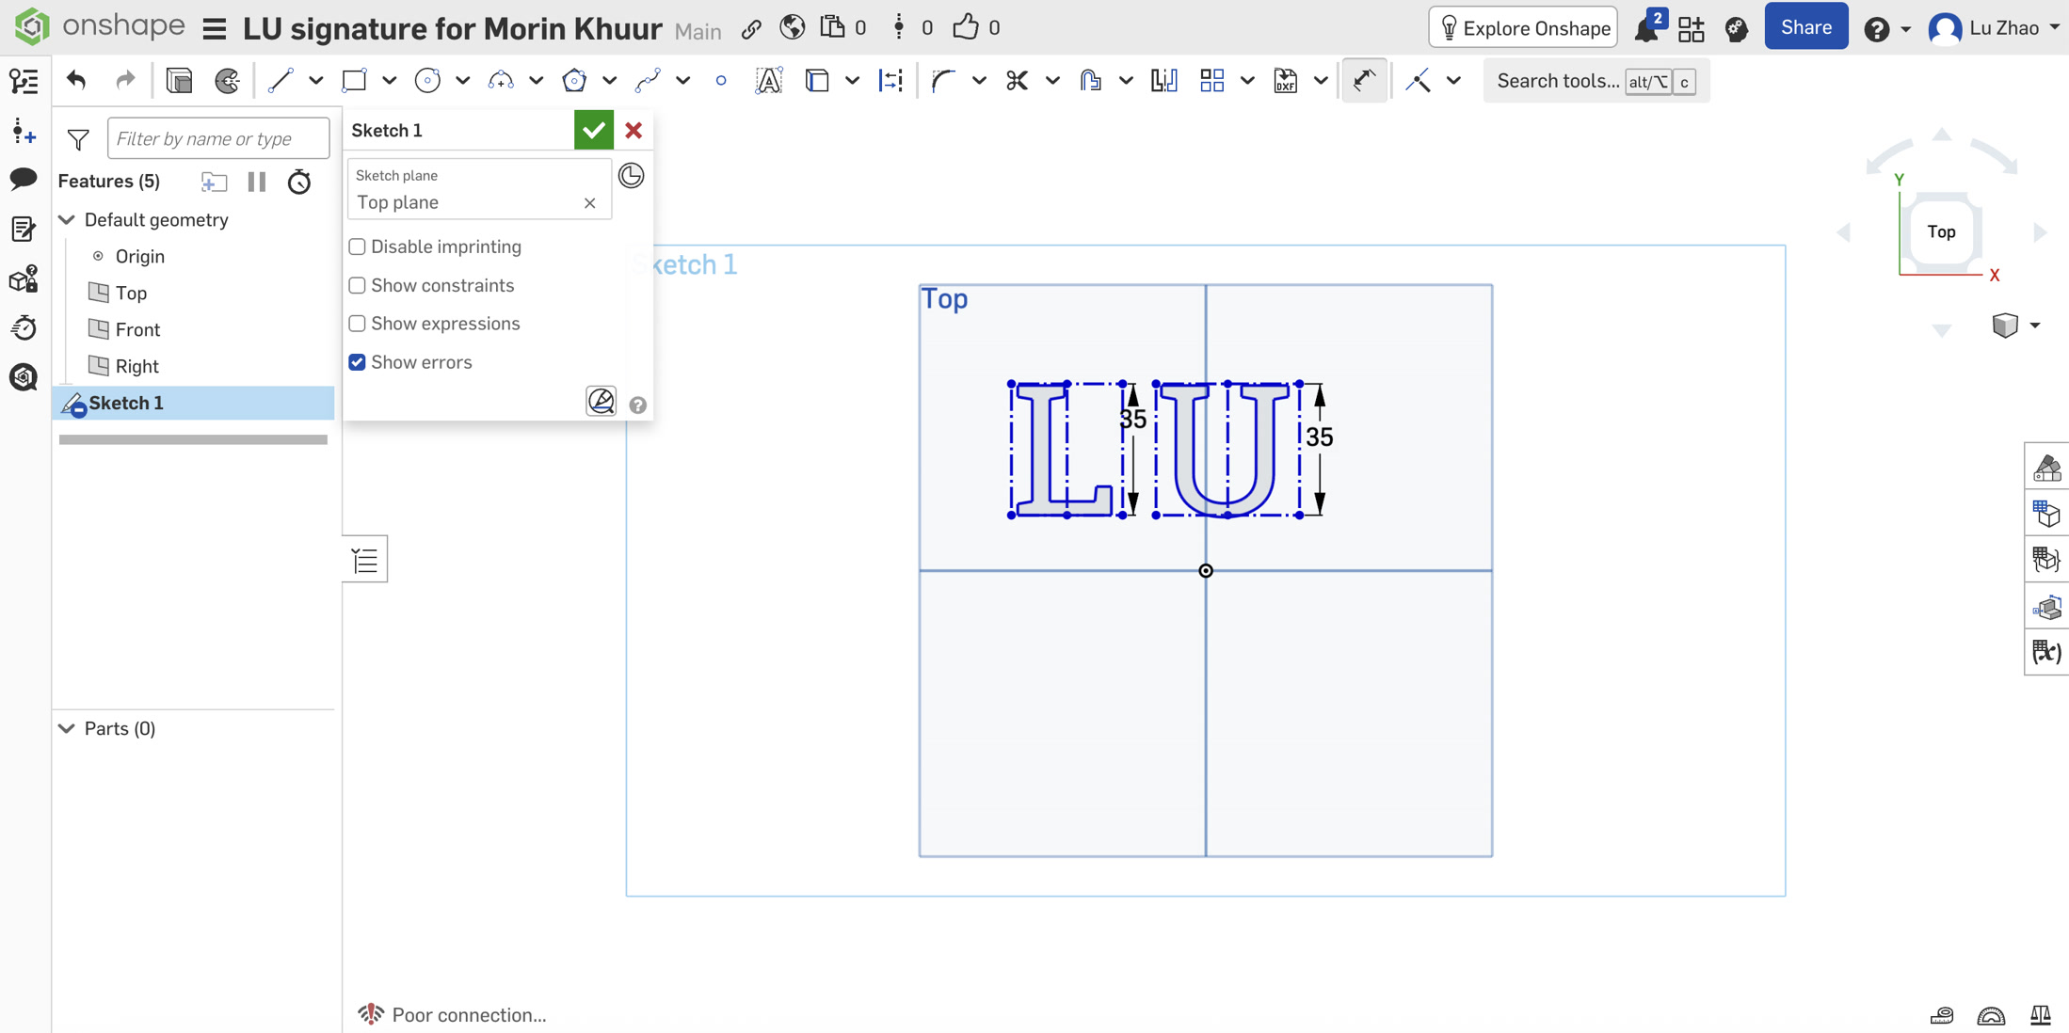2069x1033 pixels.
Task: Toggle the feature list rollback pause button
Action: (257, 182)
